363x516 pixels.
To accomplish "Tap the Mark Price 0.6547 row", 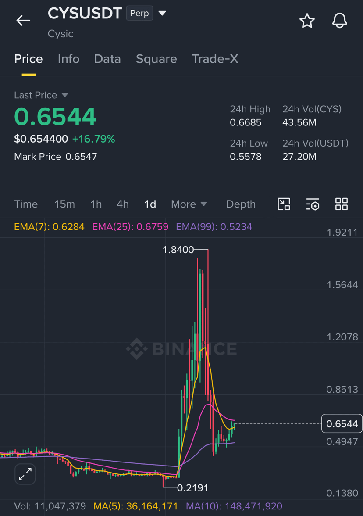I will coord(56,157).
